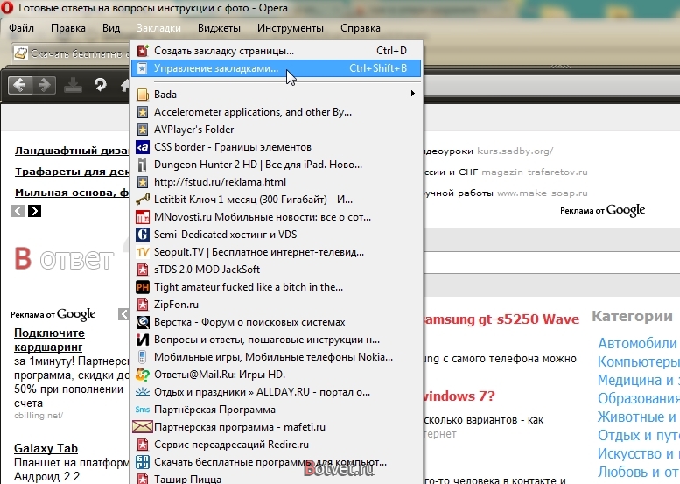Follow the Galaxy Tab ad link
This screenshot has height=484, width=680.
click(46, 448)
